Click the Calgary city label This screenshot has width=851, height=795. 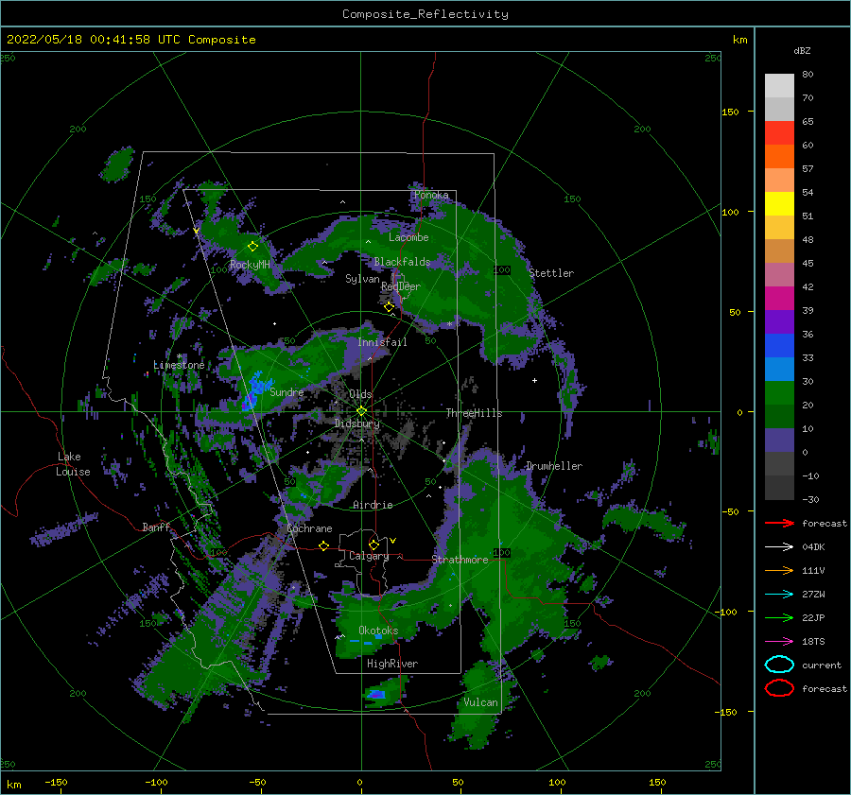[369, 556]
